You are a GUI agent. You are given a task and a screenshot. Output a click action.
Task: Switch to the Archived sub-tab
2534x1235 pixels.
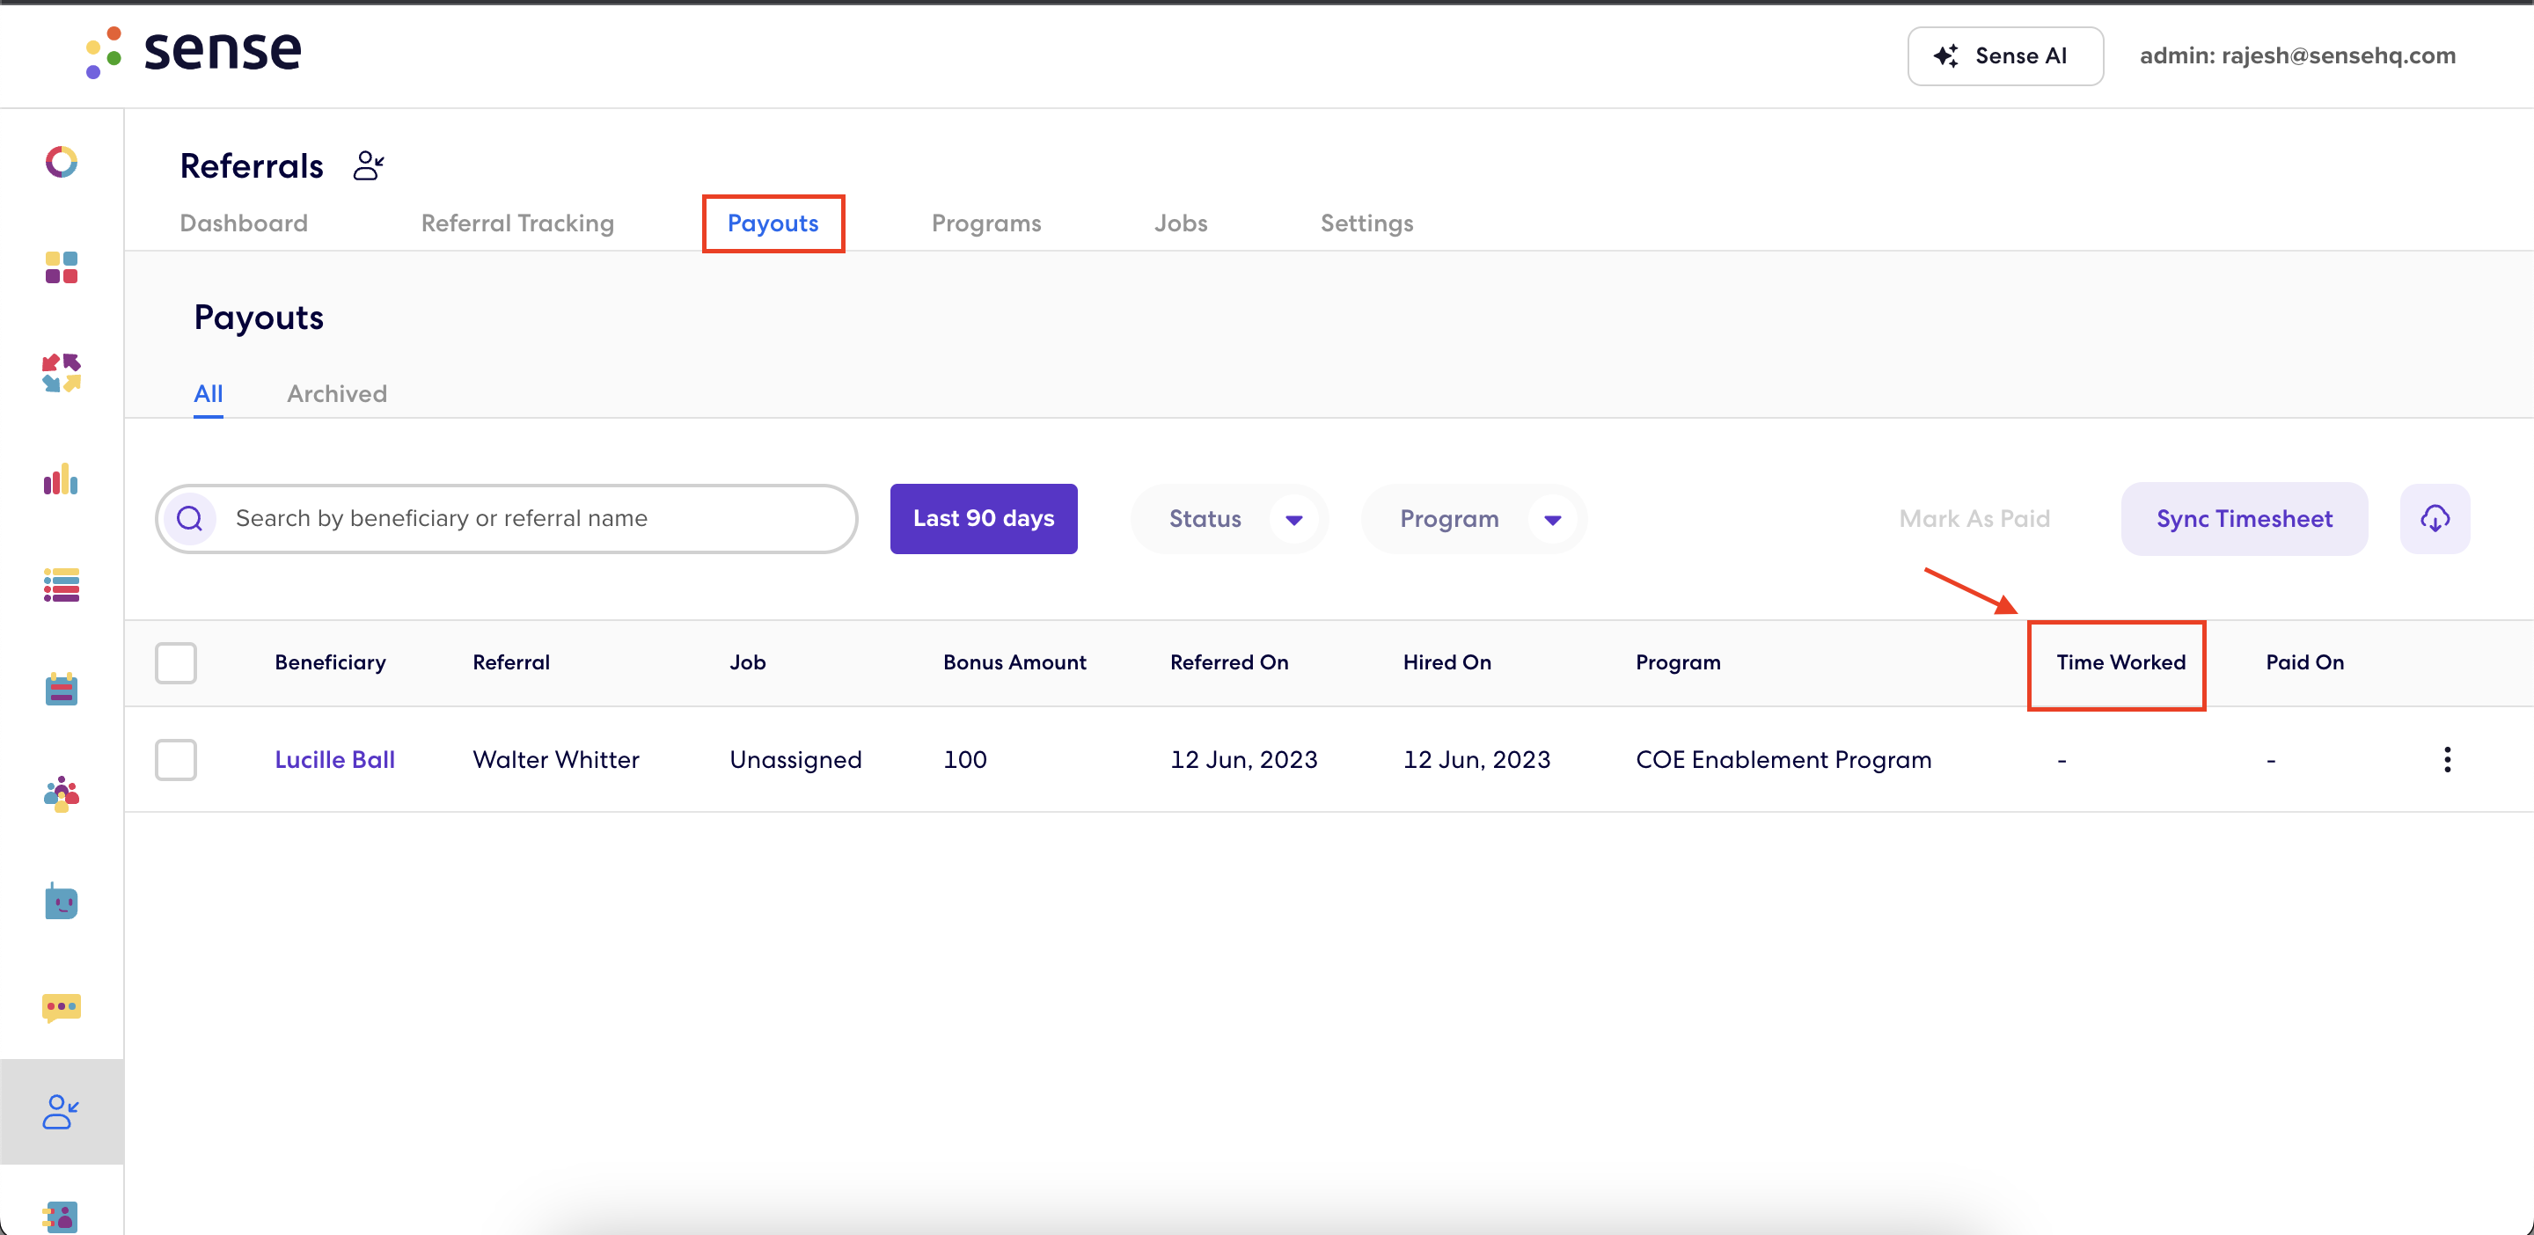pyautogui.click(x=337, y=393)
